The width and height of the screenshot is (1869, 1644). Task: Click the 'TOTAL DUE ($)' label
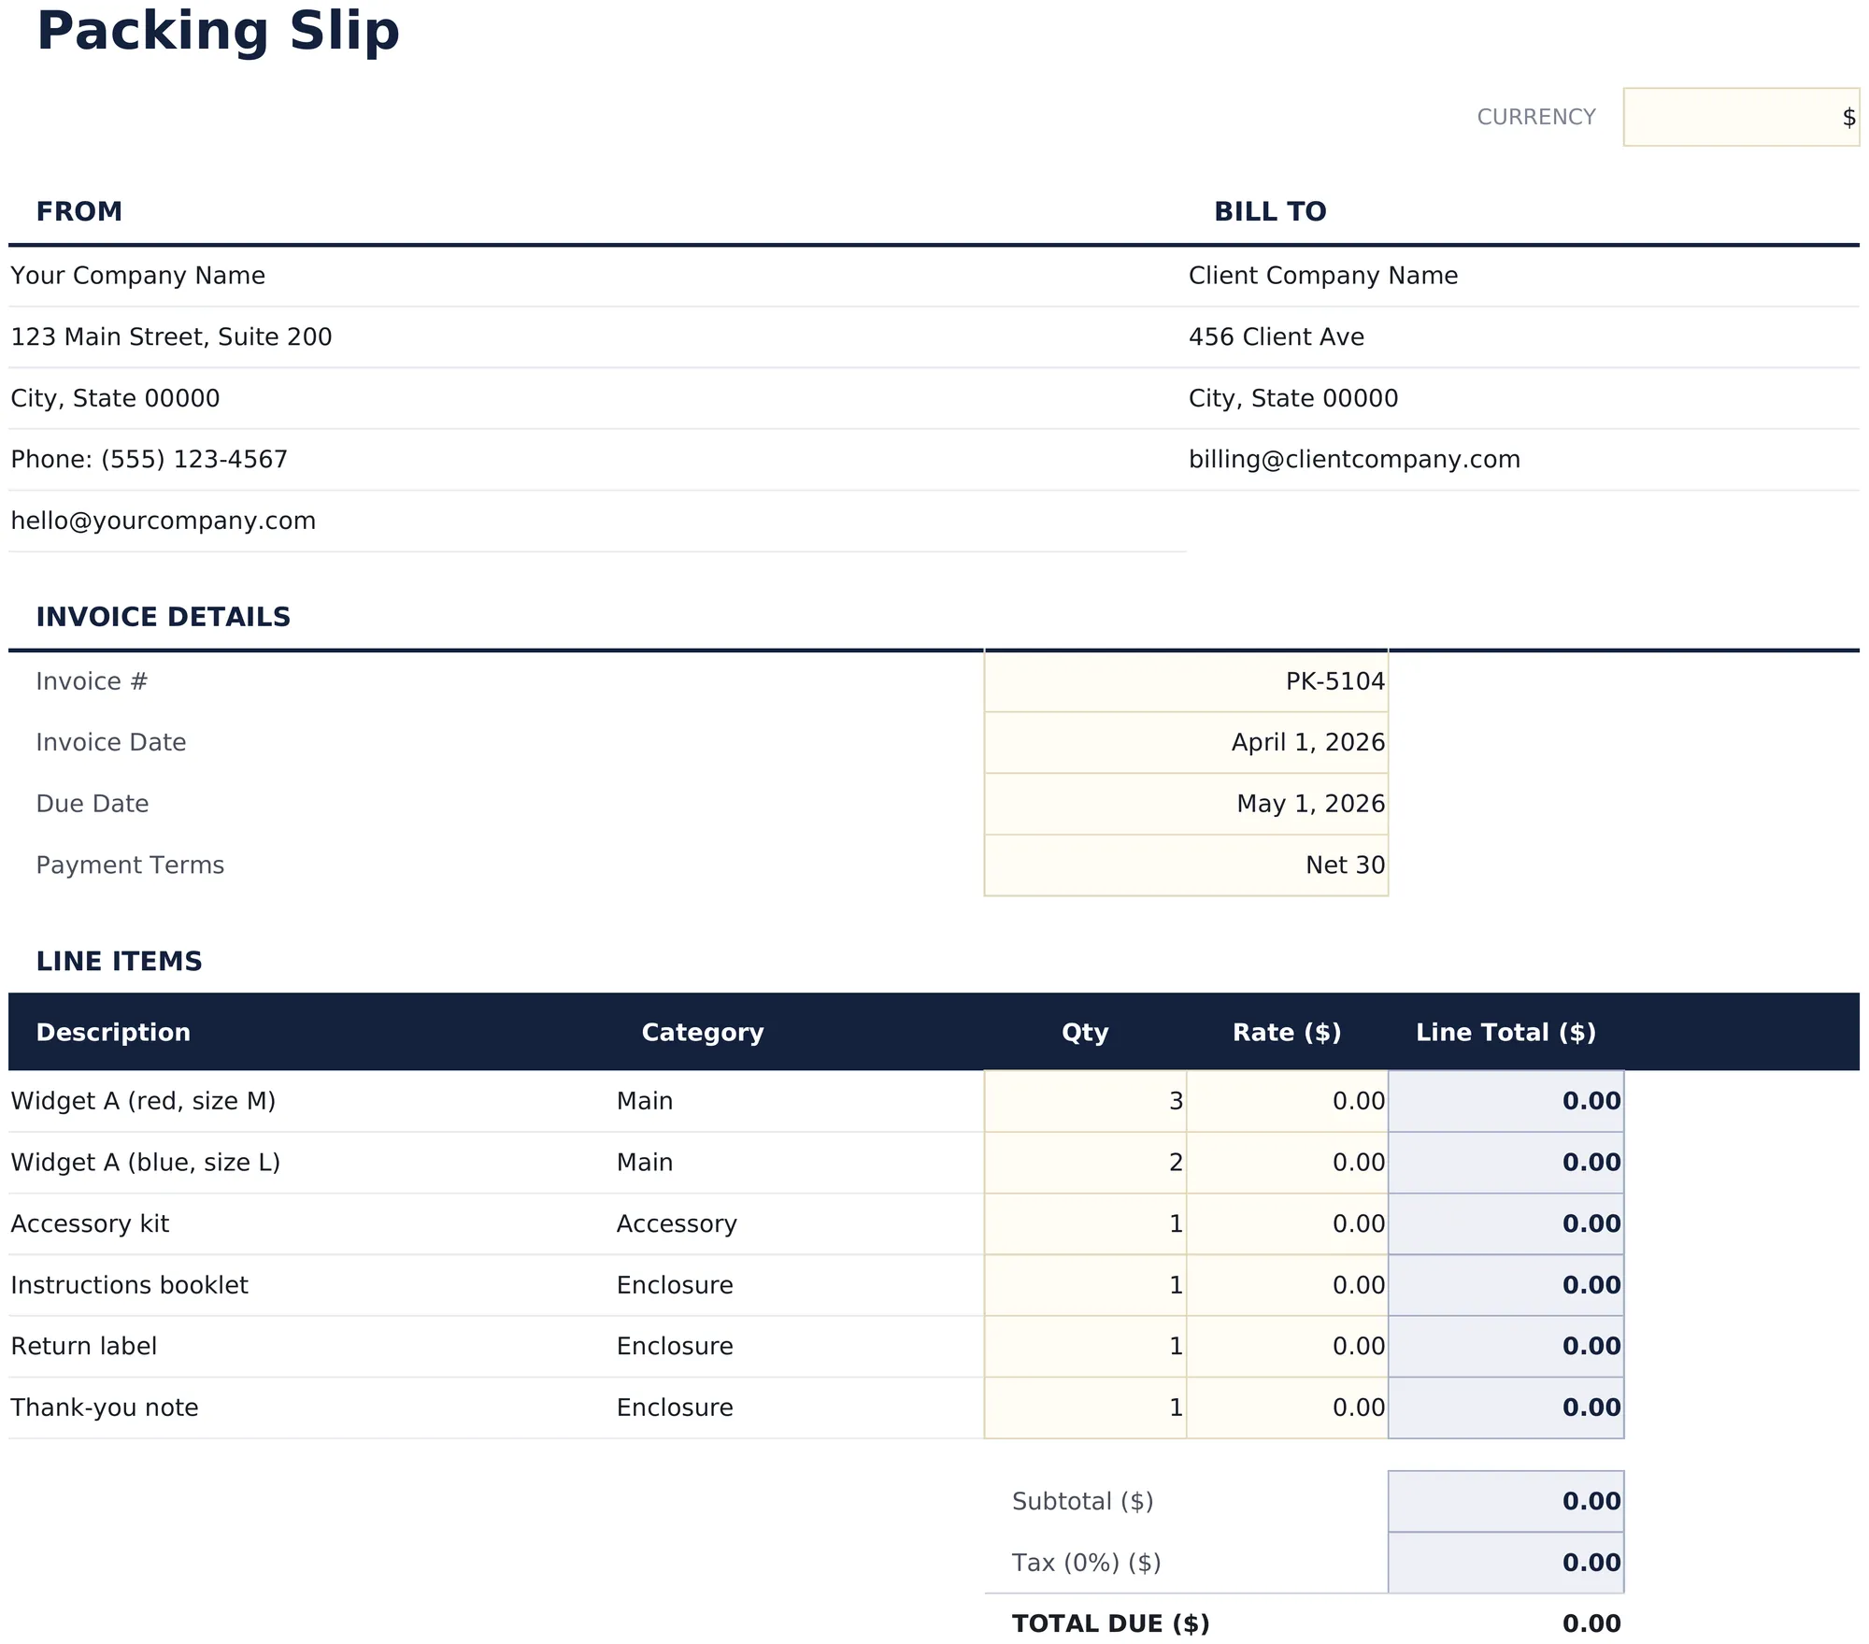click(1111, 1623)
